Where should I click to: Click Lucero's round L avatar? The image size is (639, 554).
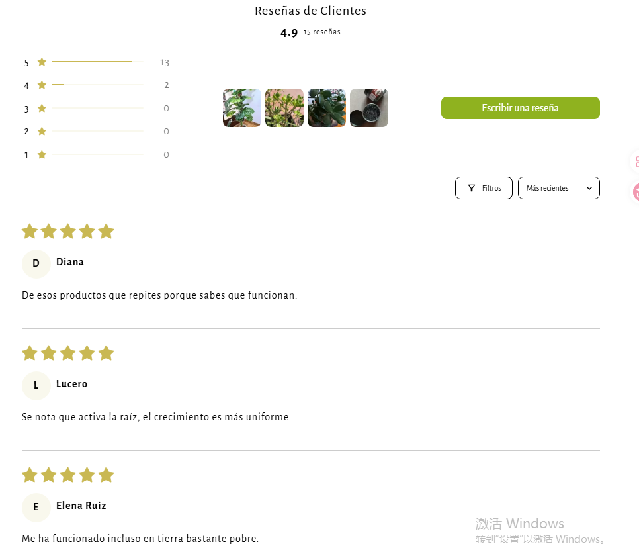click(x=36, y=385)
